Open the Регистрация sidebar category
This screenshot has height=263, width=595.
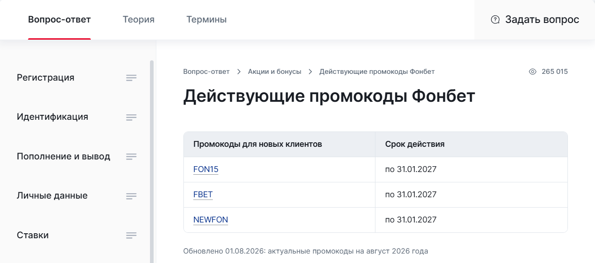[x=46, y=77]
